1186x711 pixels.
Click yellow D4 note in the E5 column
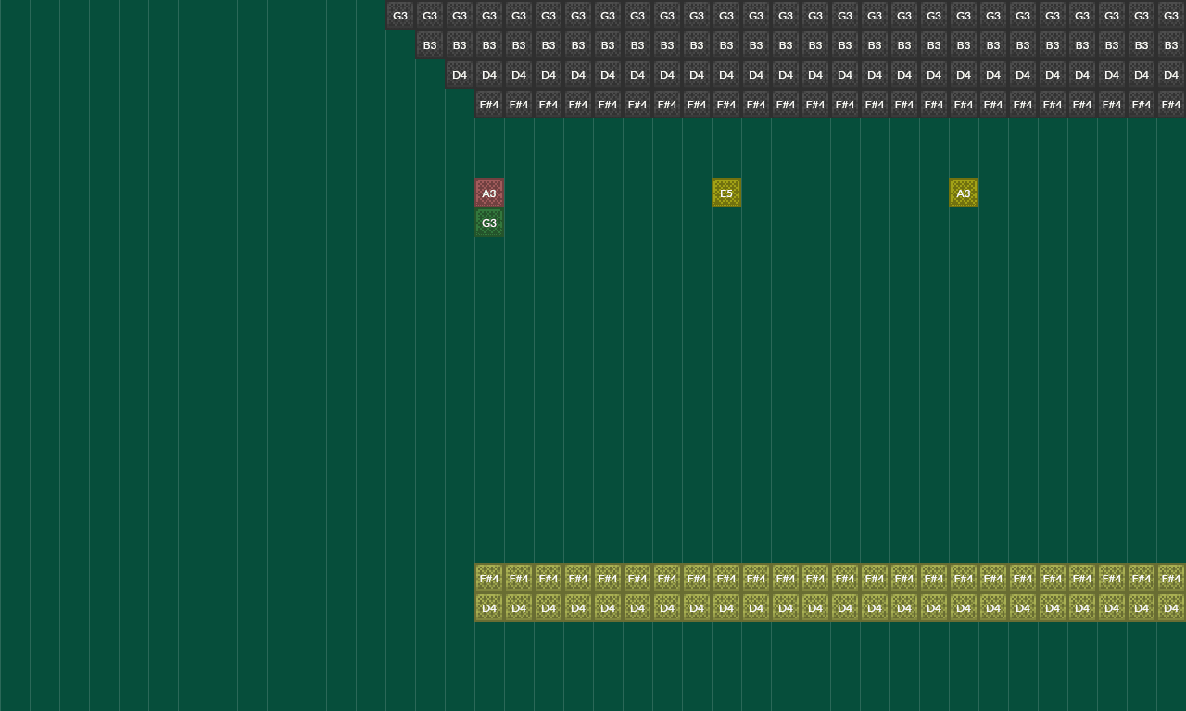pyautogui.click(x=726, y=607)
